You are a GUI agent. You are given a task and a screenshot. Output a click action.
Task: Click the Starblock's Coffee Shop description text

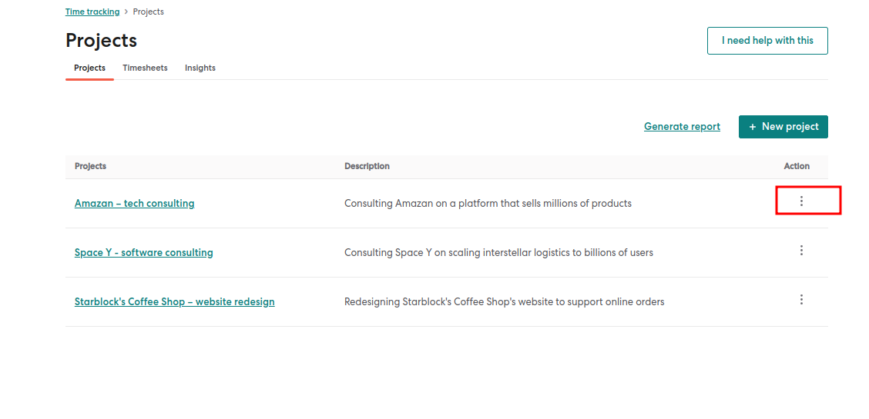click(504, 302)
